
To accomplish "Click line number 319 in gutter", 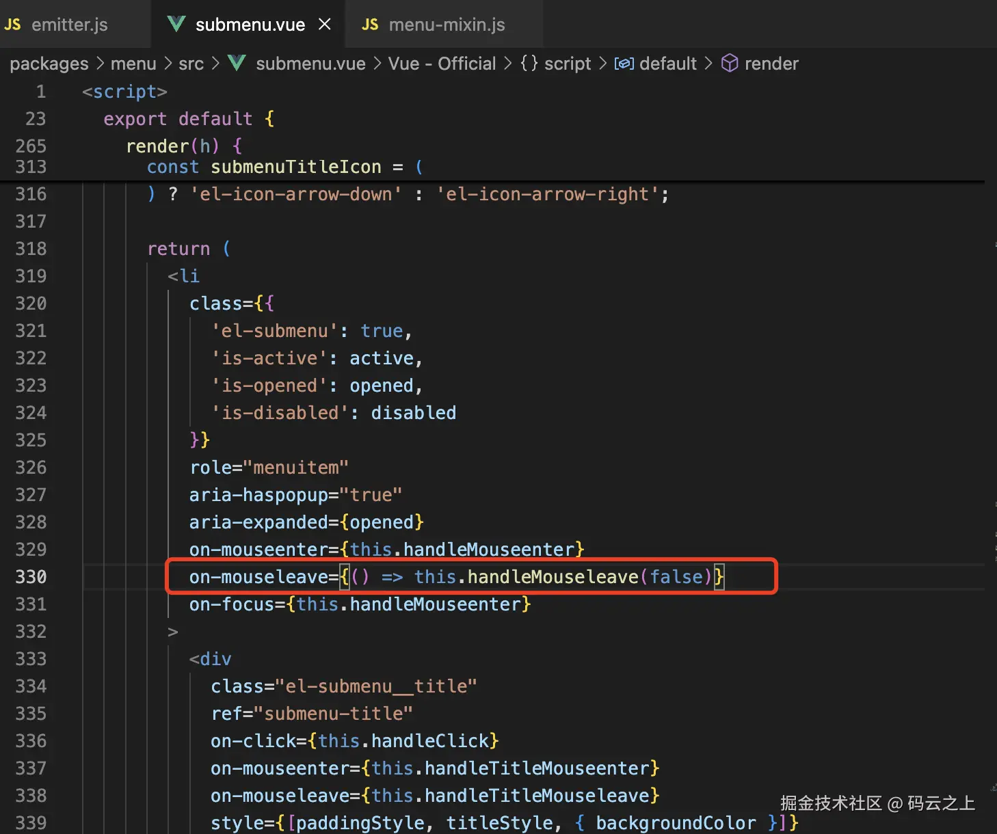I will click(31, 276).
